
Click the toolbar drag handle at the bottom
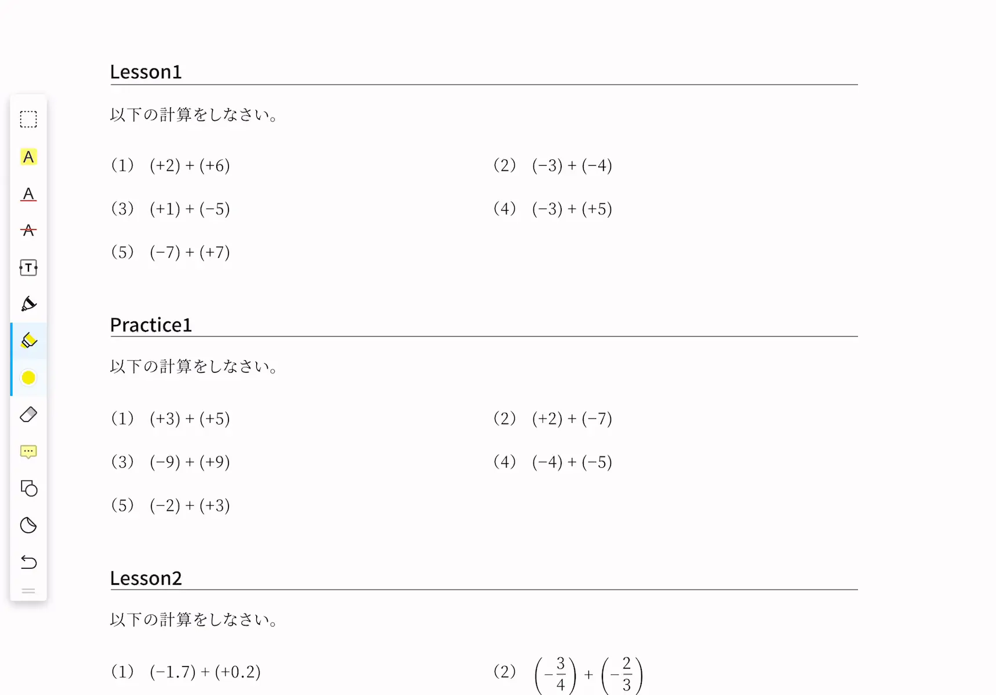(28, 591)
